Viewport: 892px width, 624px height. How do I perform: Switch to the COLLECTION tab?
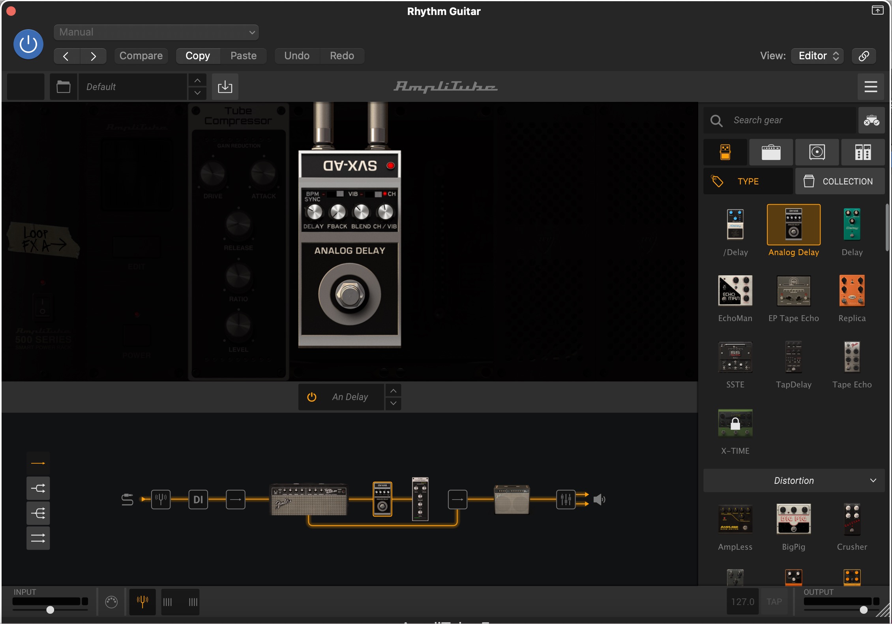click(x=840, y=181)
